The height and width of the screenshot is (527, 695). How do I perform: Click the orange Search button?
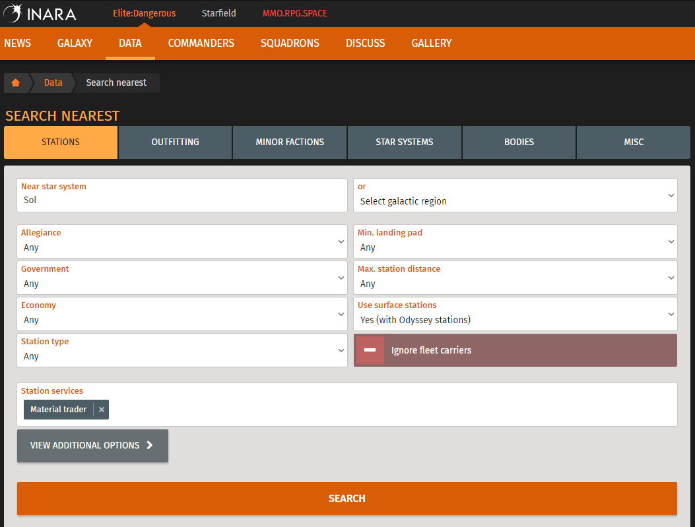[347, 499]
